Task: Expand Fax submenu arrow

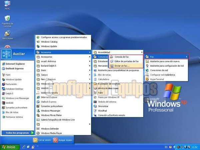Action: (187, 57)
